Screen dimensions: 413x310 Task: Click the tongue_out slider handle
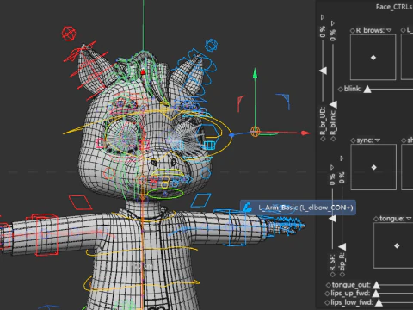pos(377,285)
